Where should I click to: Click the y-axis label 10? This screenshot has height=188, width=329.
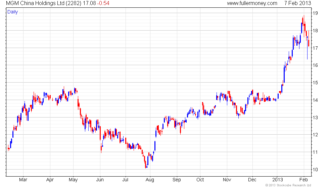(315, 170)
